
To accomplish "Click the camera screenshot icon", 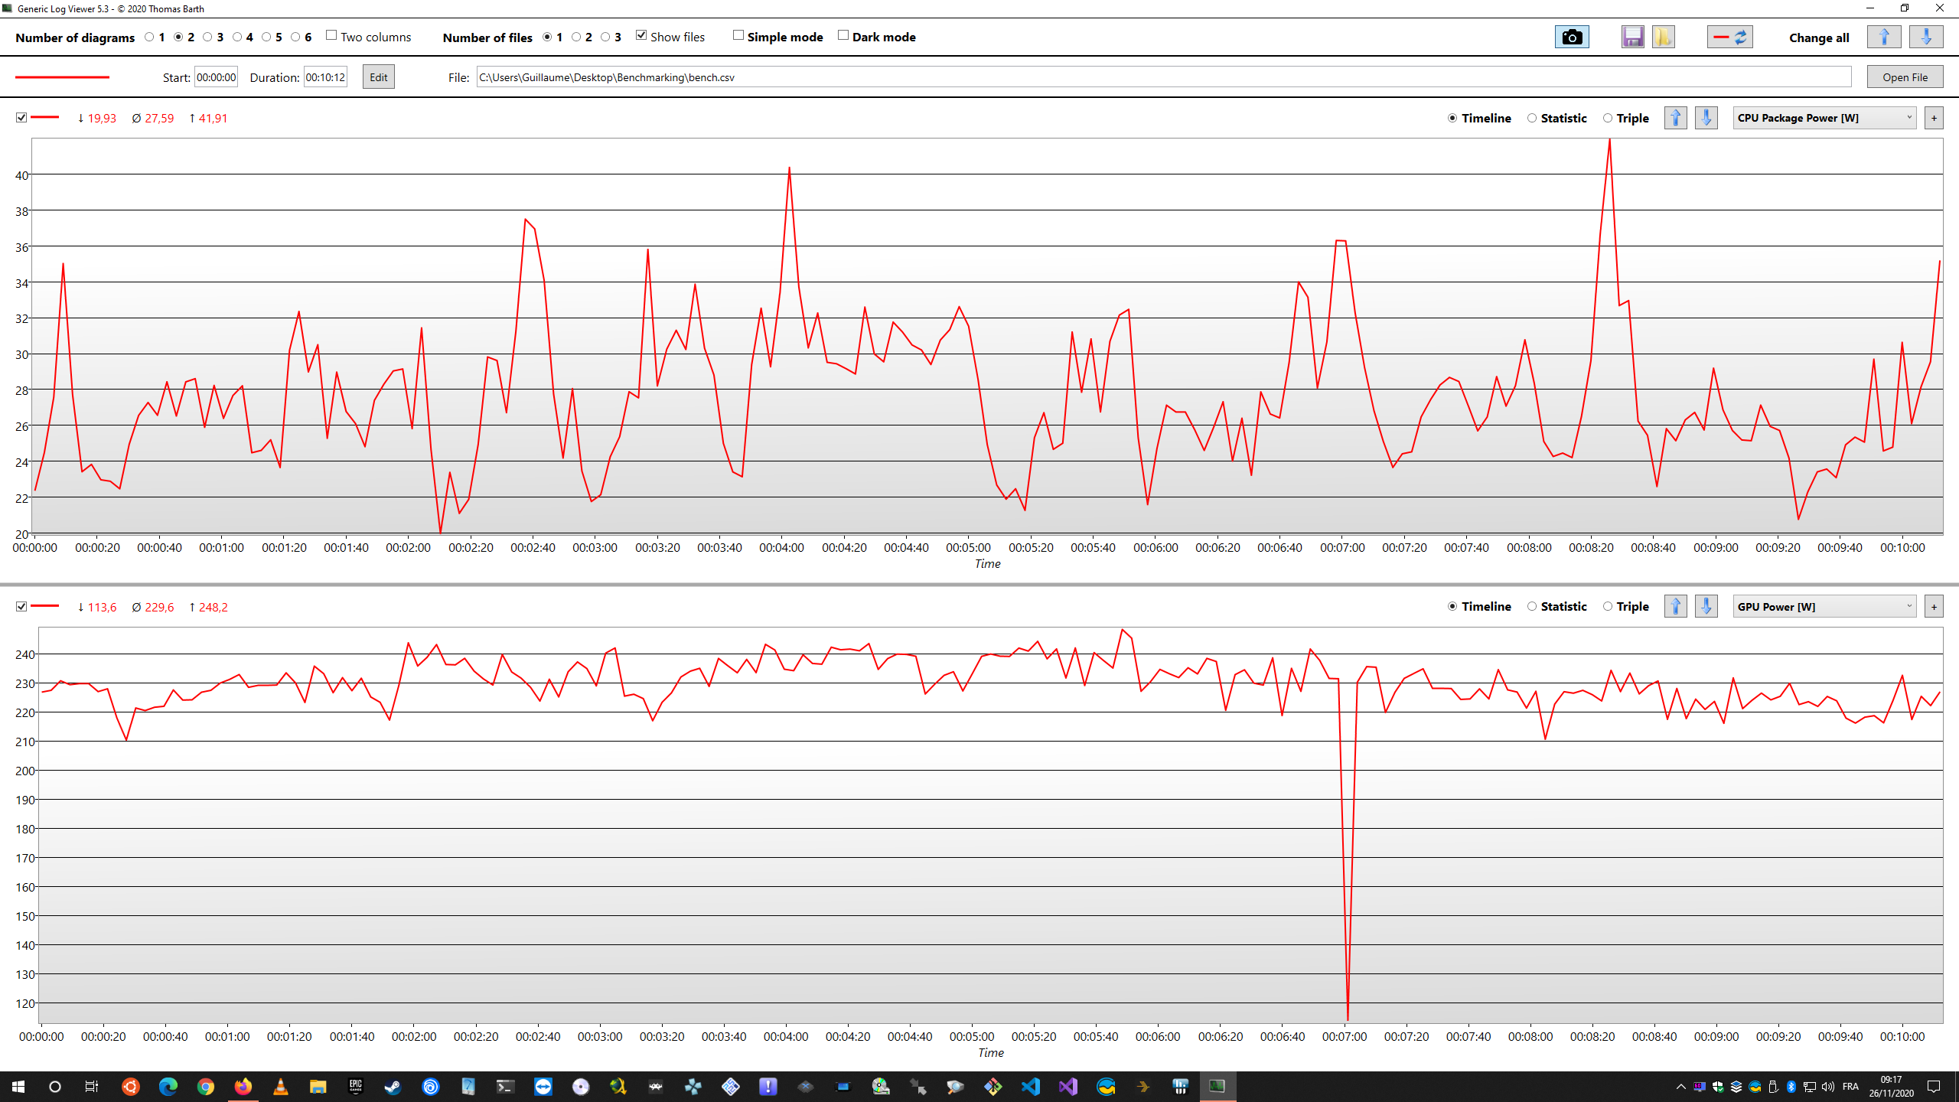I will coord(1572,37).
